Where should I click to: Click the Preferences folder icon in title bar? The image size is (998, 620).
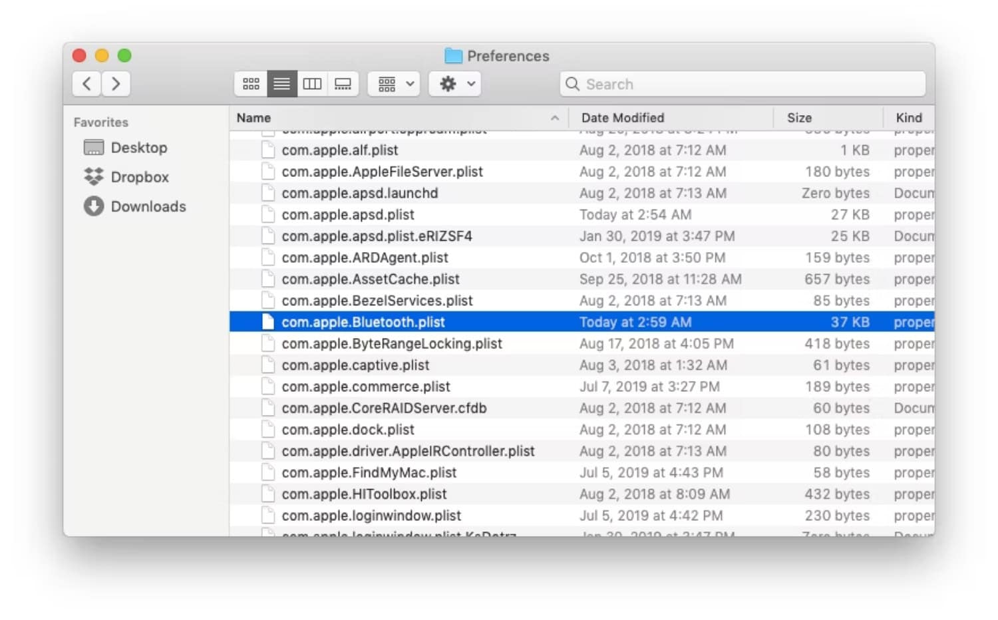pos(453,56)
